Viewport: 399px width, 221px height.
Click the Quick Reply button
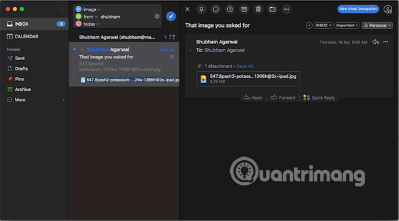(319, 98)
